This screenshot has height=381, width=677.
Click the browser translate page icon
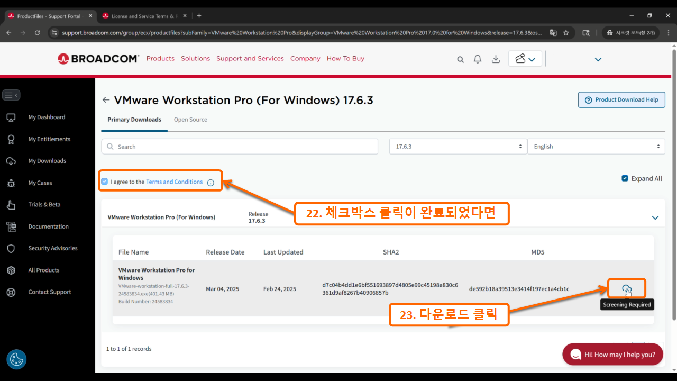point(553,32)
